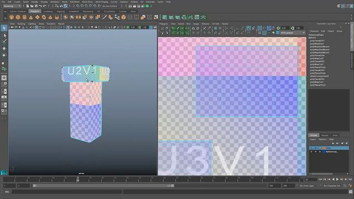The image size is (354, 199).
Task: Play the animation forward
Action: click(x=337, y=179)
